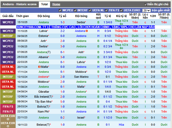This screenshot has width=172, height=128.
Task: Open the 2-0 score of Andorra vs San Marino
Action: (63, 77)
